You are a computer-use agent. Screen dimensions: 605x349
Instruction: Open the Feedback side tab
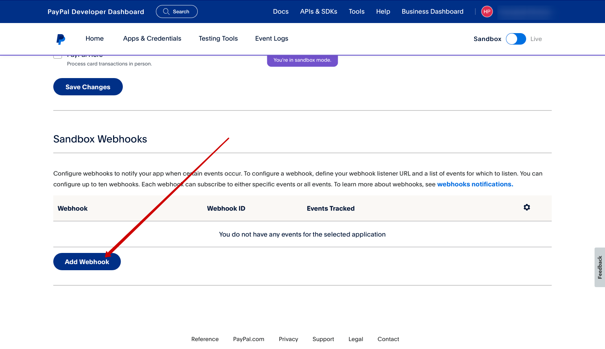tap(600, 267)
